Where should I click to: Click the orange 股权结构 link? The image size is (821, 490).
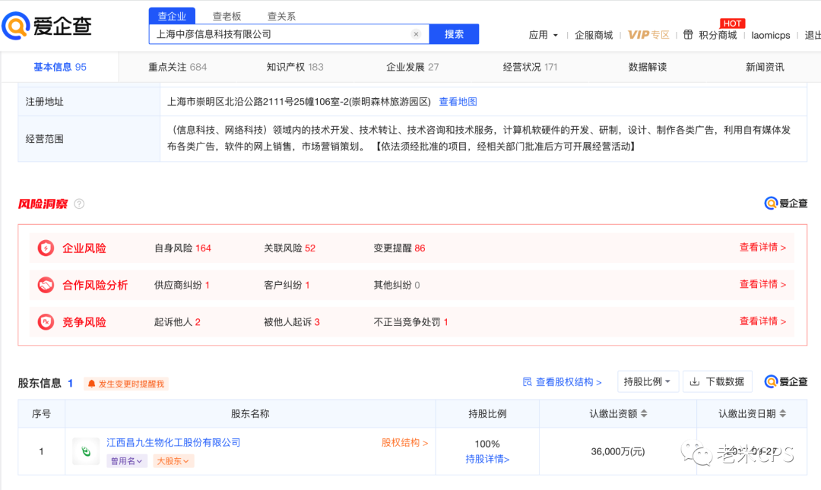coord(404,442)
